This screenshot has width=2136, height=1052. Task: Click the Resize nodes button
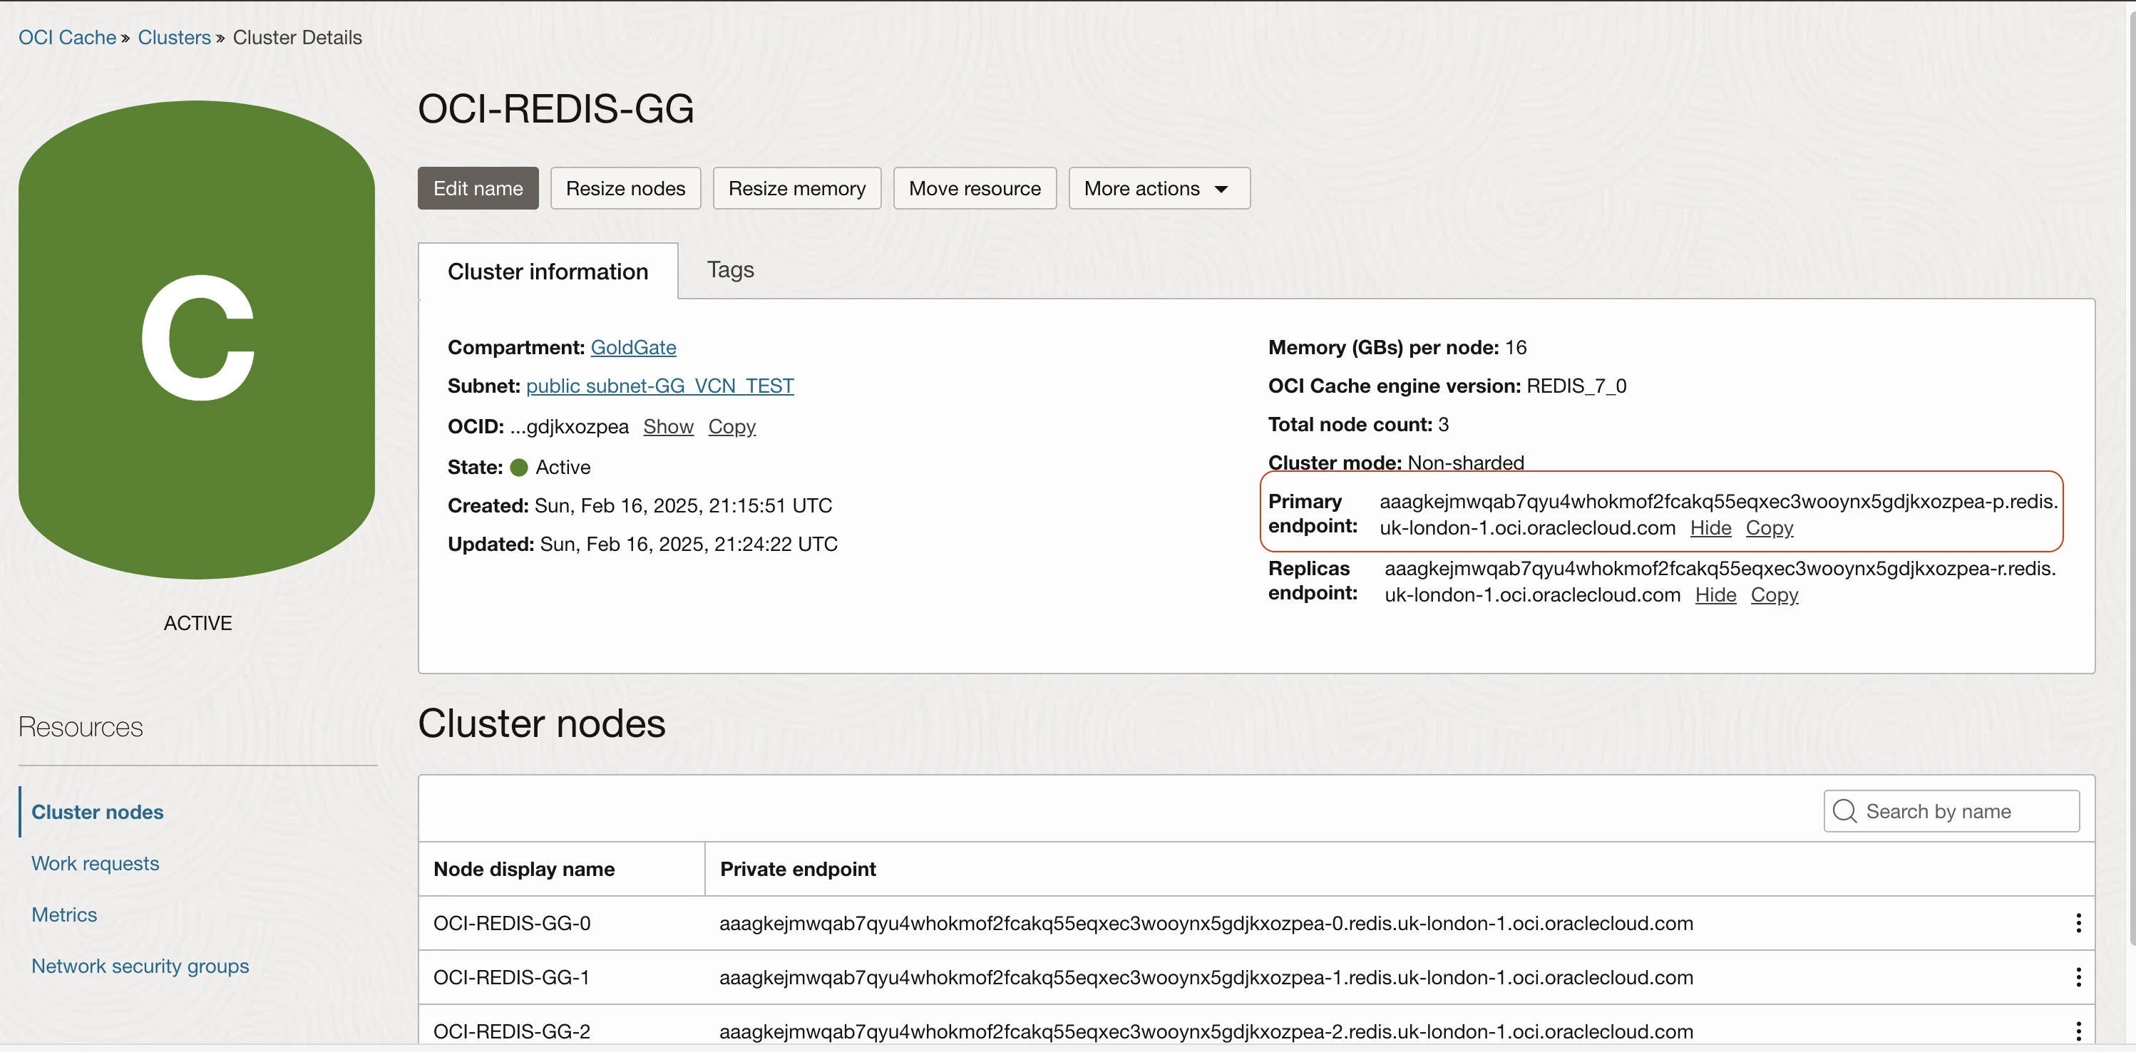tap(625, 188)
